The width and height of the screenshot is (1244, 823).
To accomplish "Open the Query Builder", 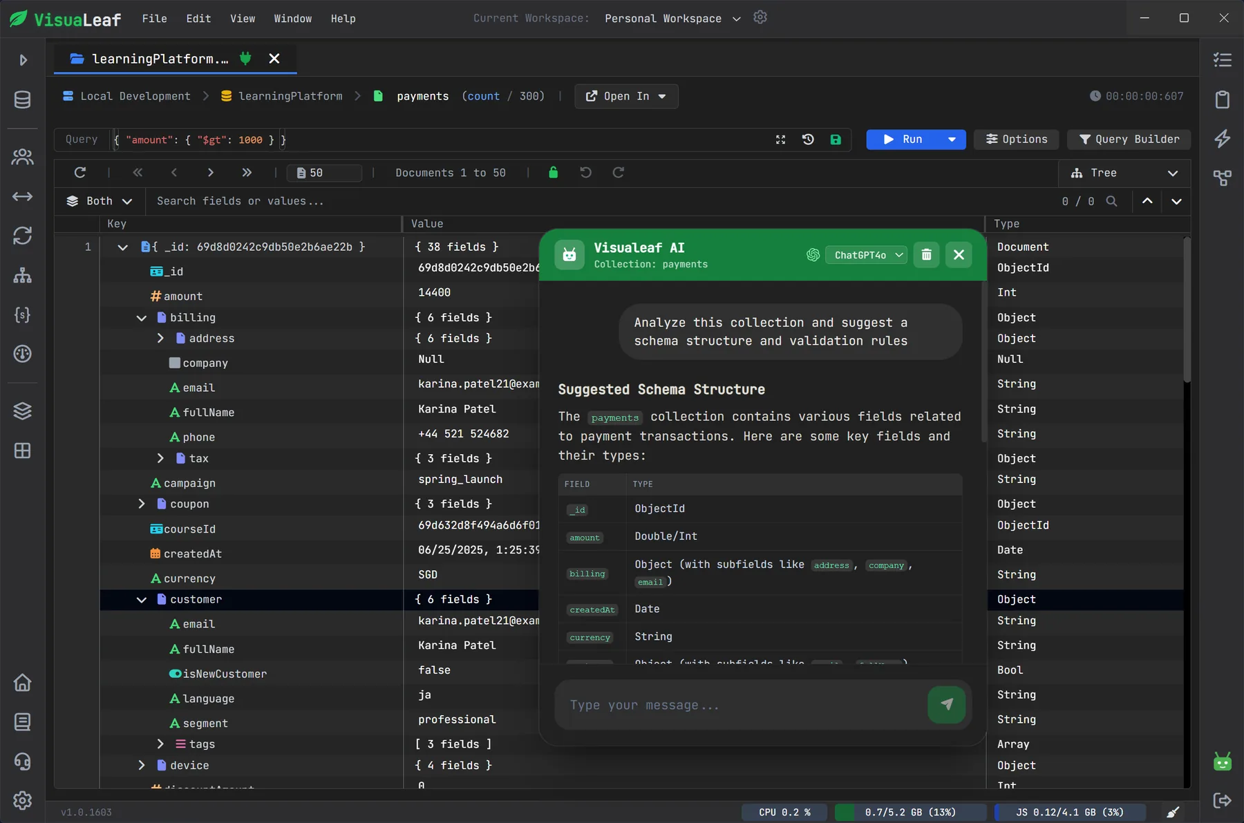I will pyautogui.click(x=1129, y=140).
